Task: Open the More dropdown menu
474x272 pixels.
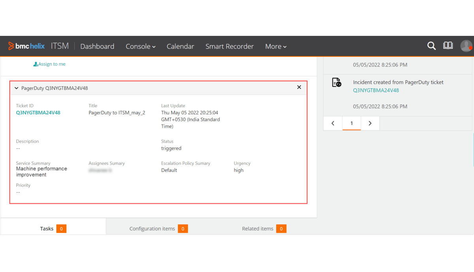Action: click(x=275, y=47)
